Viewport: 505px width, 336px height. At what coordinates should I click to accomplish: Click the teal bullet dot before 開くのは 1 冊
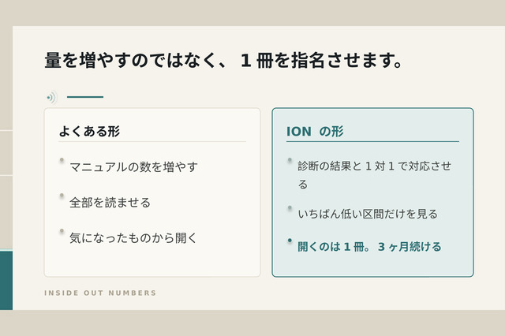point(290,240)
